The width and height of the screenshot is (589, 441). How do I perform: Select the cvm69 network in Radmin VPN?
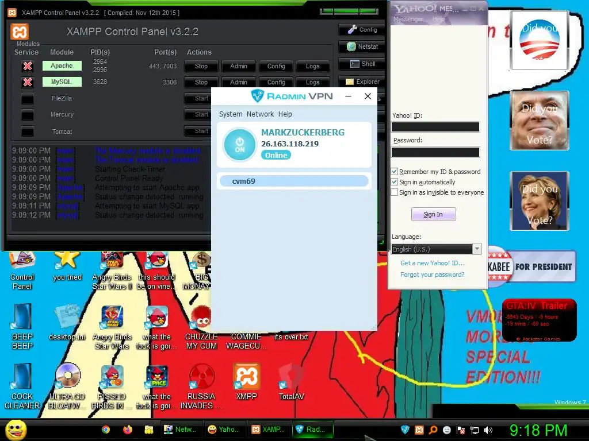(294, 181)
